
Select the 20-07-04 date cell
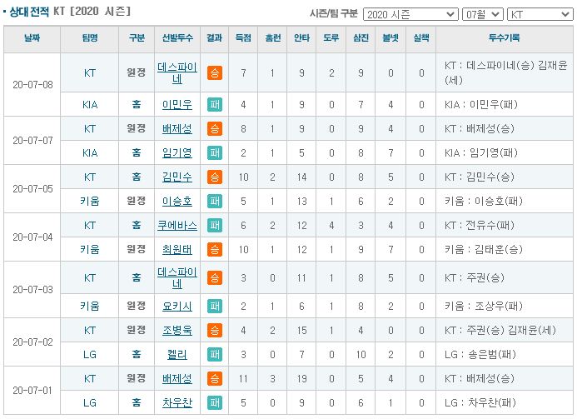click(32, 237)
